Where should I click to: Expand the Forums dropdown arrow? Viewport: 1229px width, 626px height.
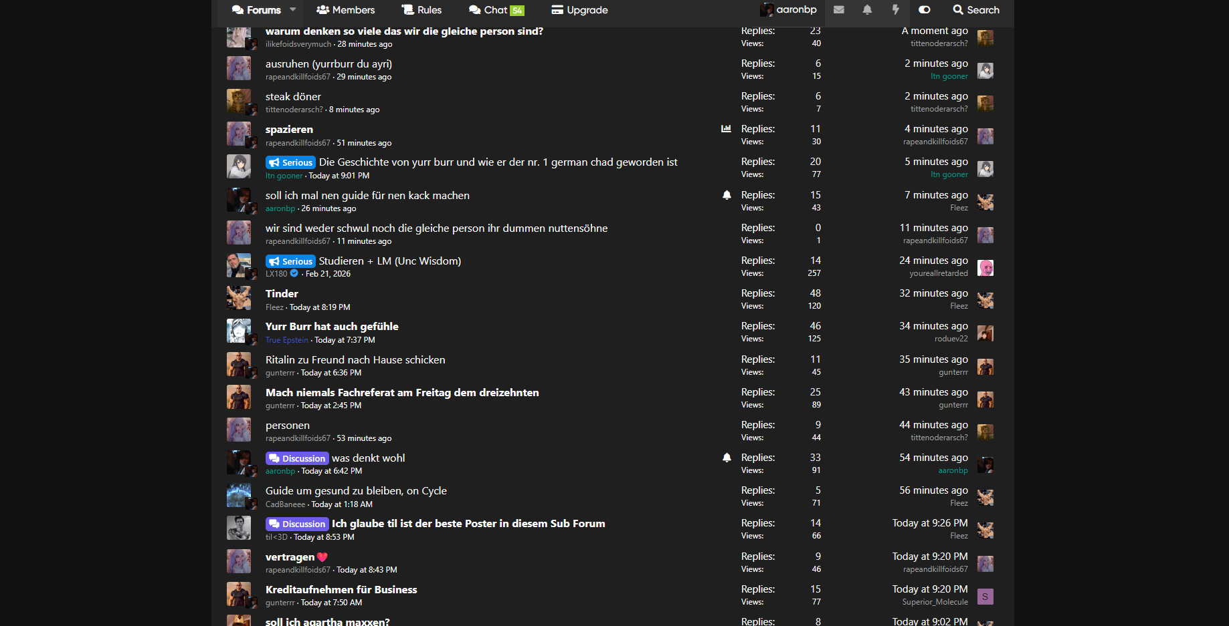(x=293, y=10)
